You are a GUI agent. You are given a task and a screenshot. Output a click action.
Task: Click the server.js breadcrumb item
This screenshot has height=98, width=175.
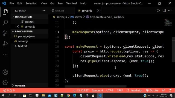point(60,17)
